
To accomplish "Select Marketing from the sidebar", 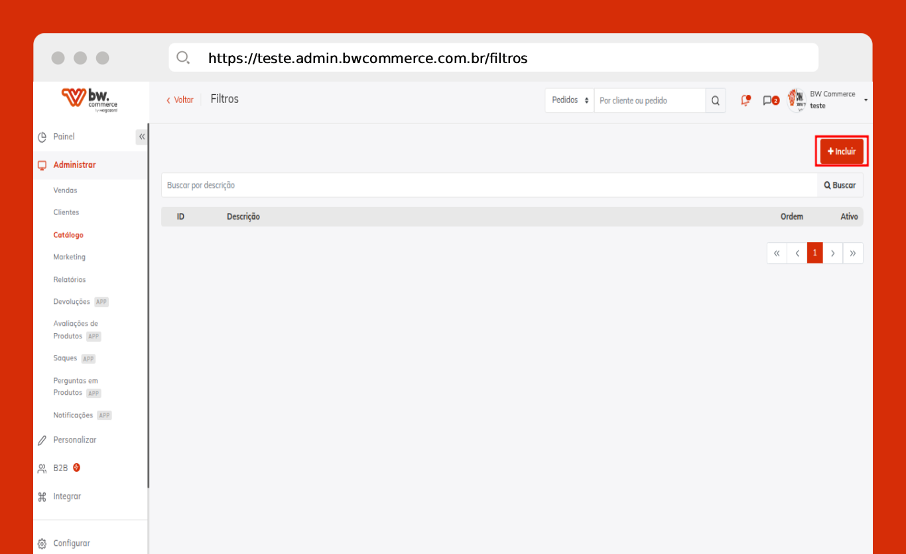I will (x=69, y=257).
